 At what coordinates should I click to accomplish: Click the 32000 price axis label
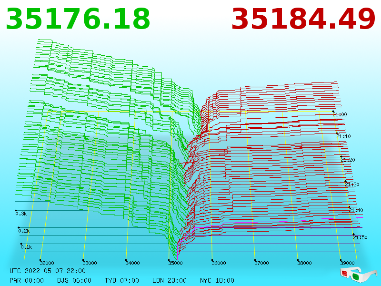coord(47,263)
